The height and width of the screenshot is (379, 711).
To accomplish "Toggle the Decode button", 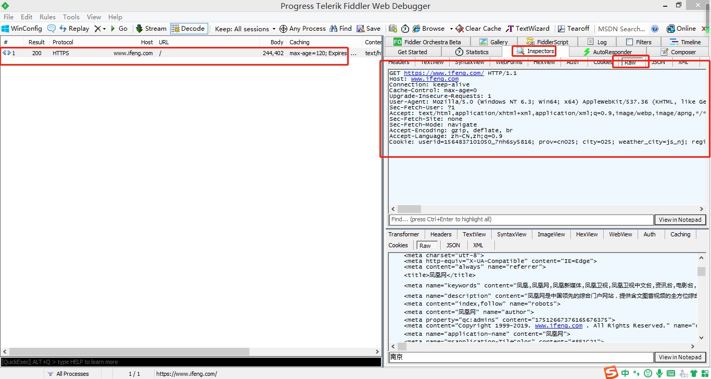I will [x=188, y=29].
